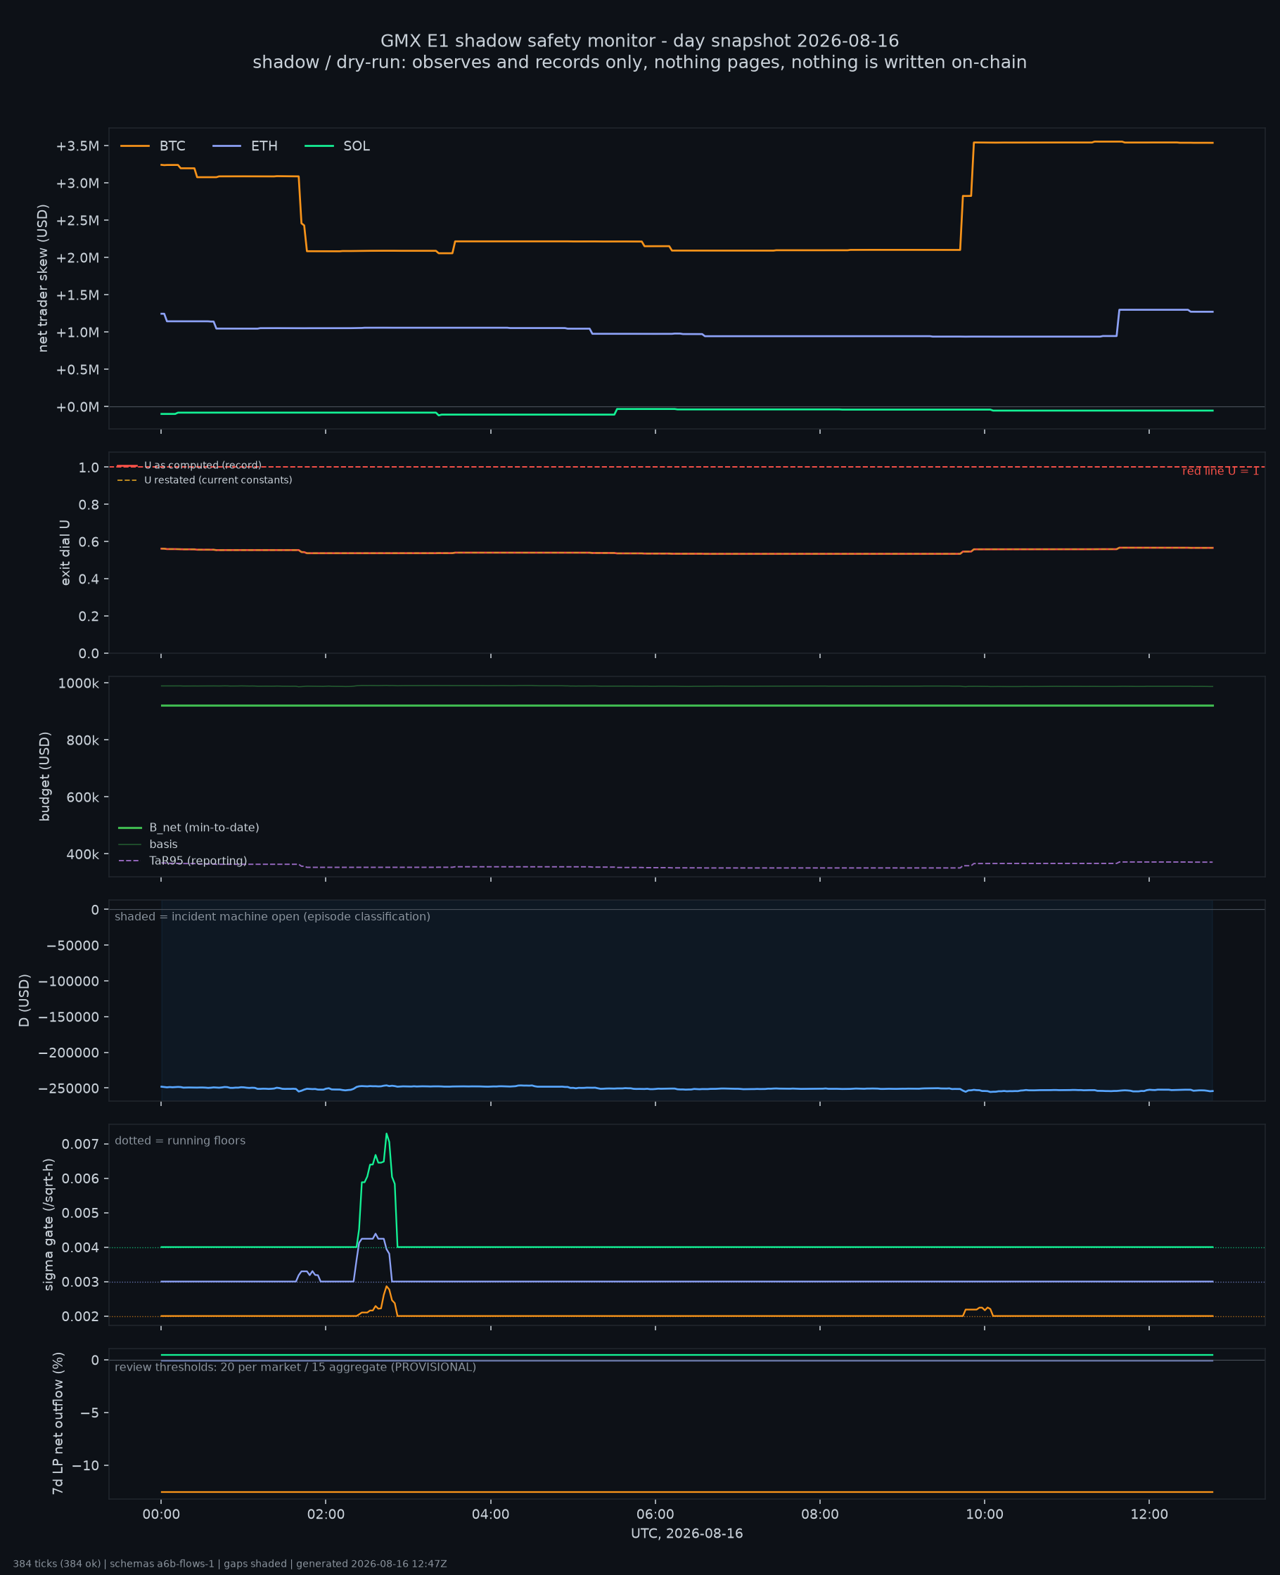Click the '−250000' D axis tick

(x=70, y=1088)
